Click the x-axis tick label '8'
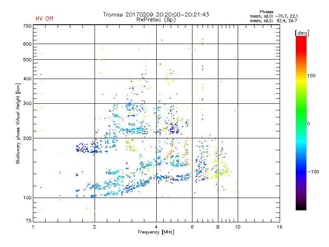 218,227
